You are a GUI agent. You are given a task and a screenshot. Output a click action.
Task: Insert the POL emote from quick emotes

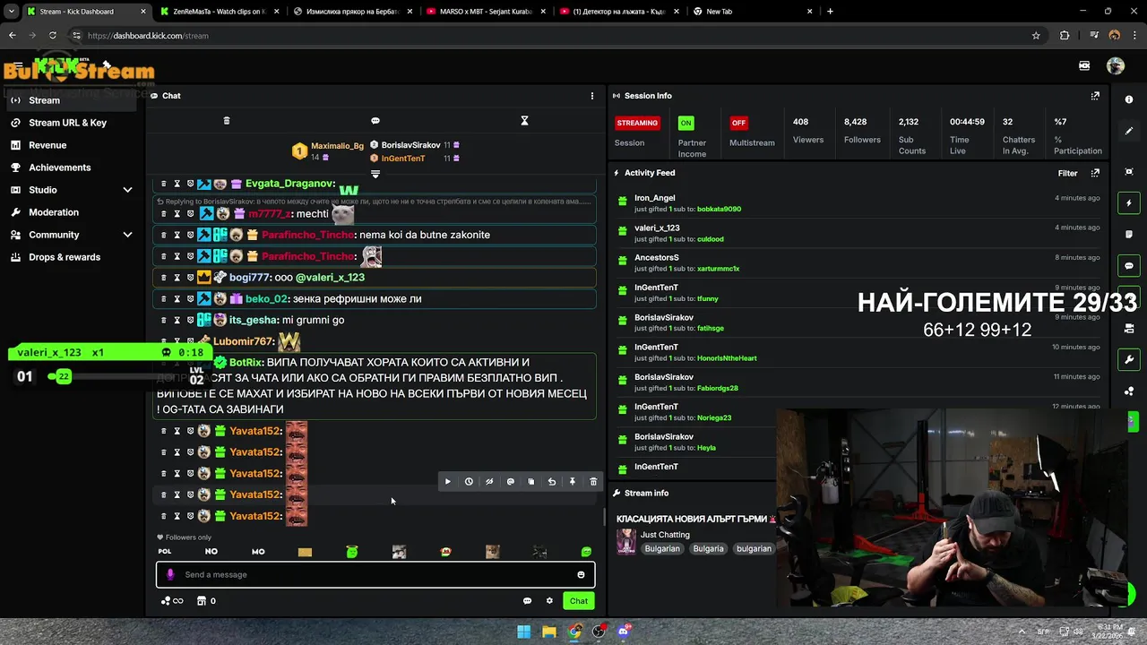(x=165, y=552)
